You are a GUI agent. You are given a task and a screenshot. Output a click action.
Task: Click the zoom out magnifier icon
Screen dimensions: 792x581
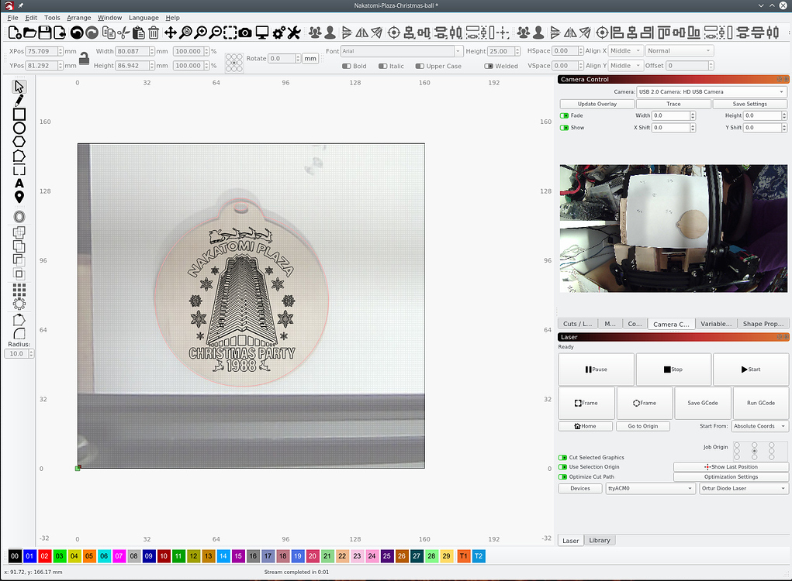[216, 33]
